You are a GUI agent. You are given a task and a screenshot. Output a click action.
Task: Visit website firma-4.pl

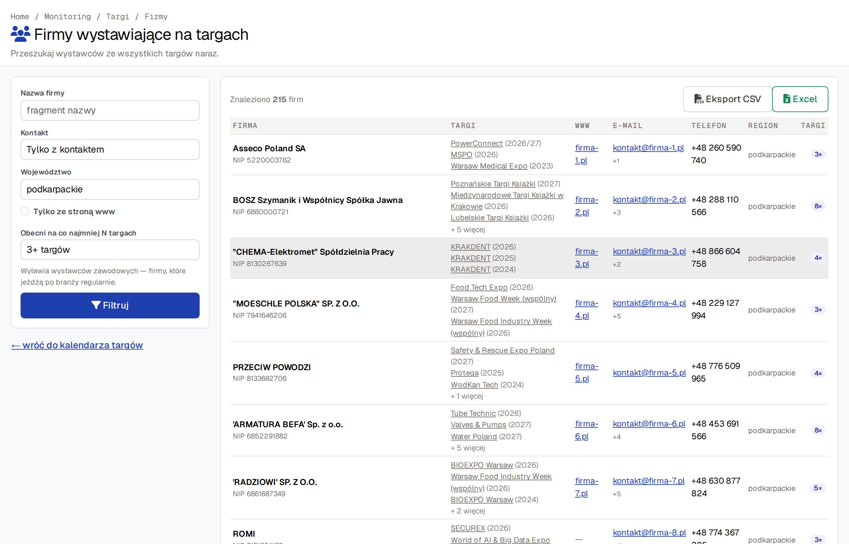pyautogui.click(x=586, y=309)
